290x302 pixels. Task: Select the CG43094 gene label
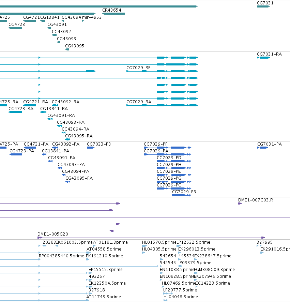pos(71,17)
